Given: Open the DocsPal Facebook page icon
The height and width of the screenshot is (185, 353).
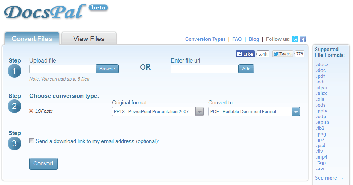Looking at the screenshot, I should tap(303, 39).
